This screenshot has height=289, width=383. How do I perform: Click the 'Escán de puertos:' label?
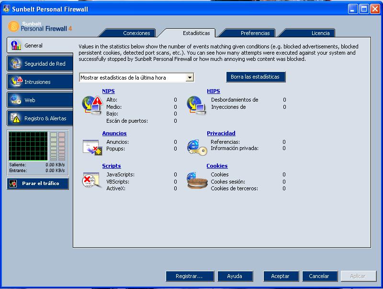click(x=127, y=121)
